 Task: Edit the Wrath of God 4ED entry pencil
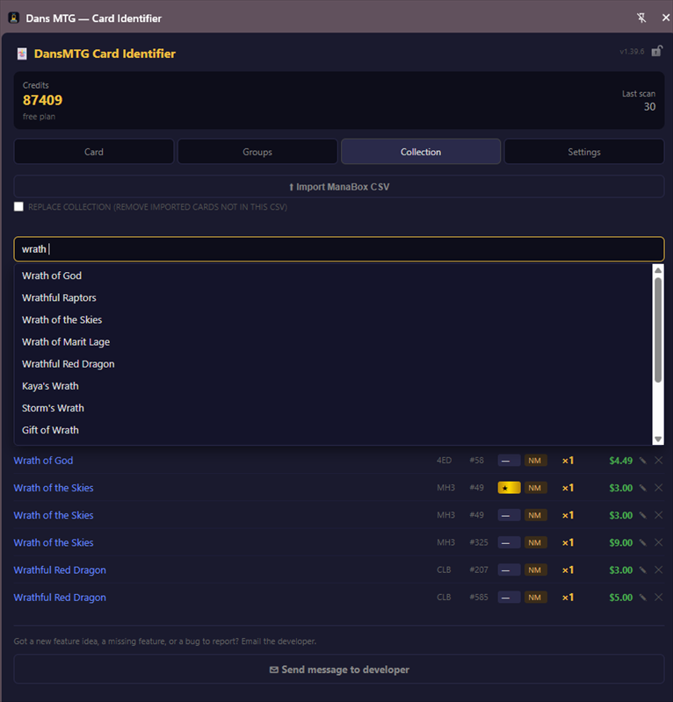(642, 460)
